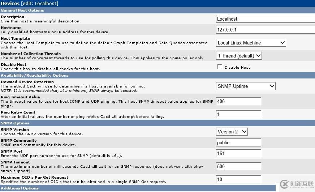Open the SNMP Version dropdown
The image size is (315, 192).
232,132
